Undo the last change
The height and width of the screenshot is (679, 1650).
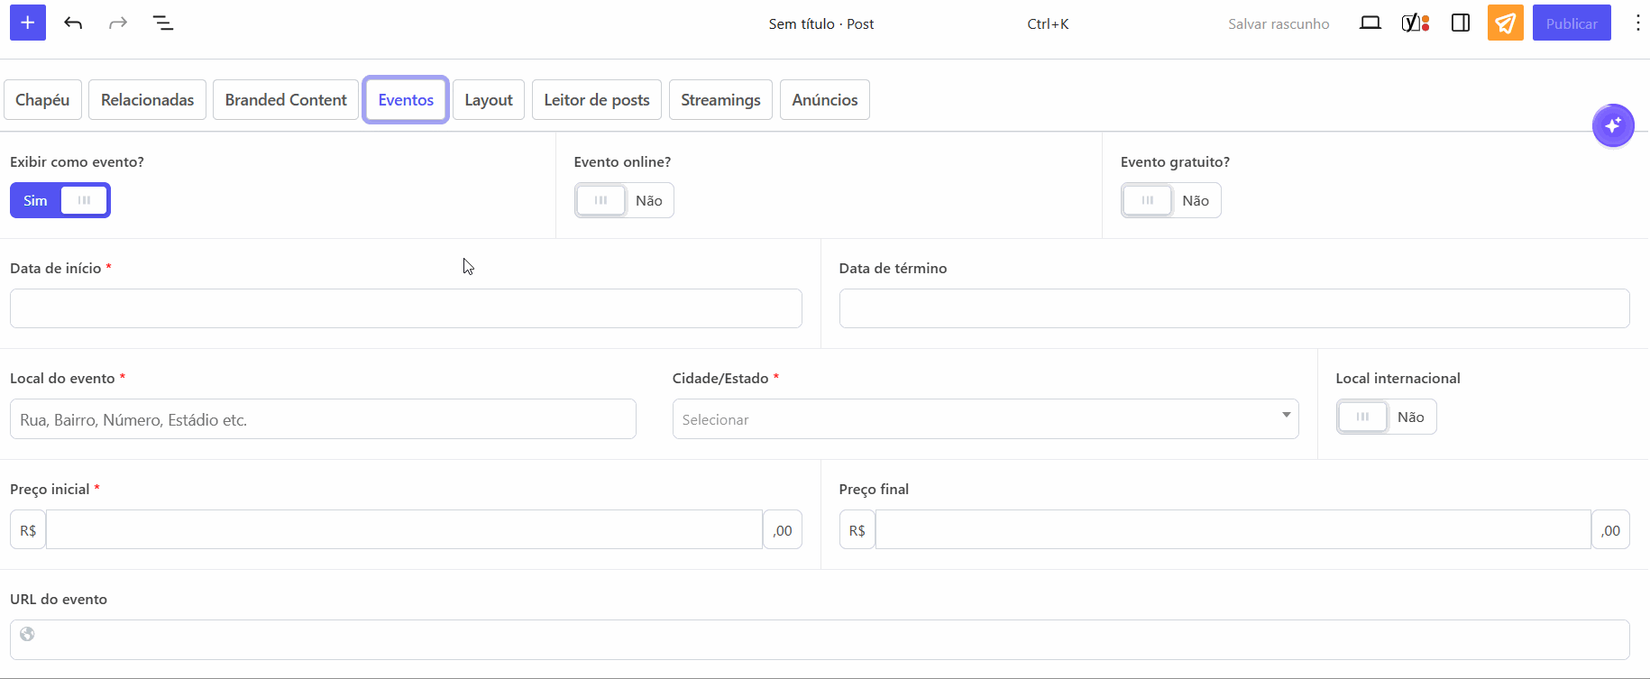[73, 23]
